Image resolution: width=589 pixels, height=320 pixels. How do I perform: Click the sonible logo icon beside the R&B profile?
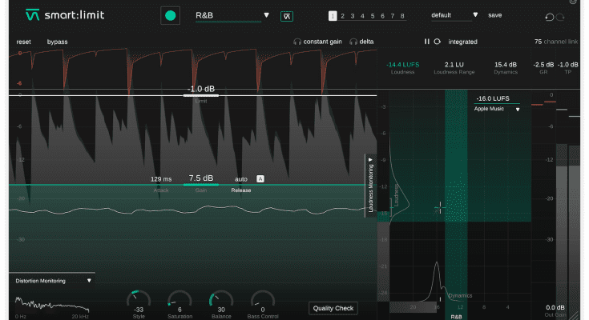pos(286,15)
